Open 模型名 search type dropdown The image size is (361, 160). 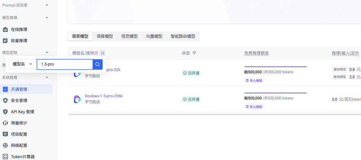point(23,64)
